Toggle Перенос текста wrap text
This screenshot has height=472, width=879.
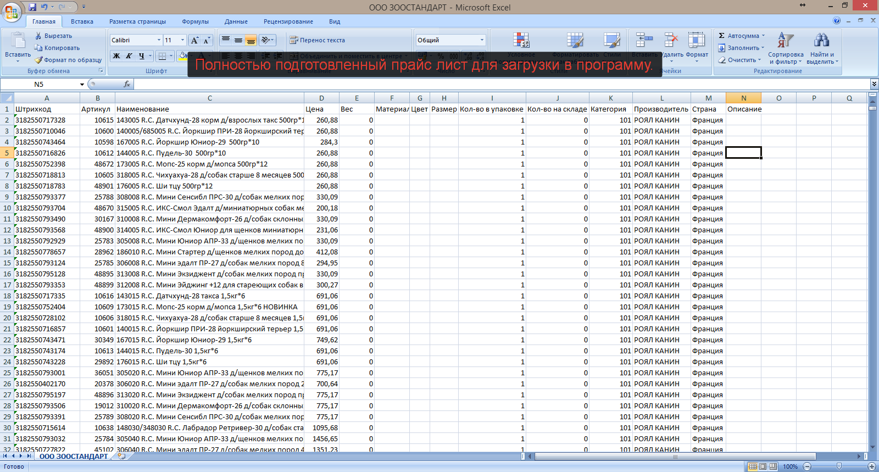(318, 40)
